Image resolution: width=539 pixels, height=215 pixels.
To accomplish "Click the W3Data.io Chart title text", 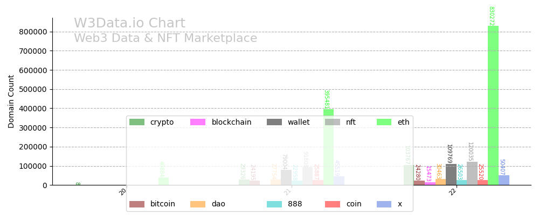I will click(x=129, y=24).
